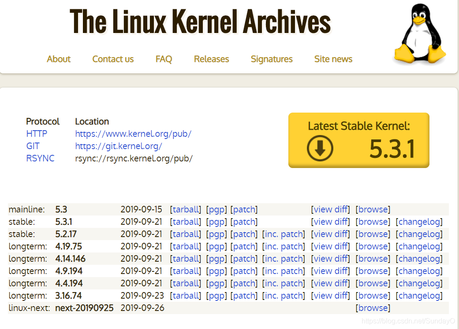
Task: Open inc. patch for longterm 3.16.74
Action: coord(284,296)
